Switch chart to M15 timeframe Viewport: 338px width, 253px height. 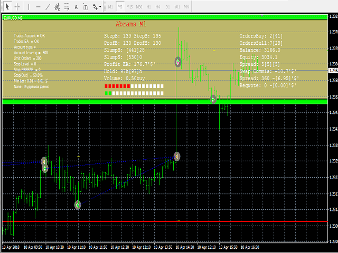pyautogui.click(x=129, y=7)
